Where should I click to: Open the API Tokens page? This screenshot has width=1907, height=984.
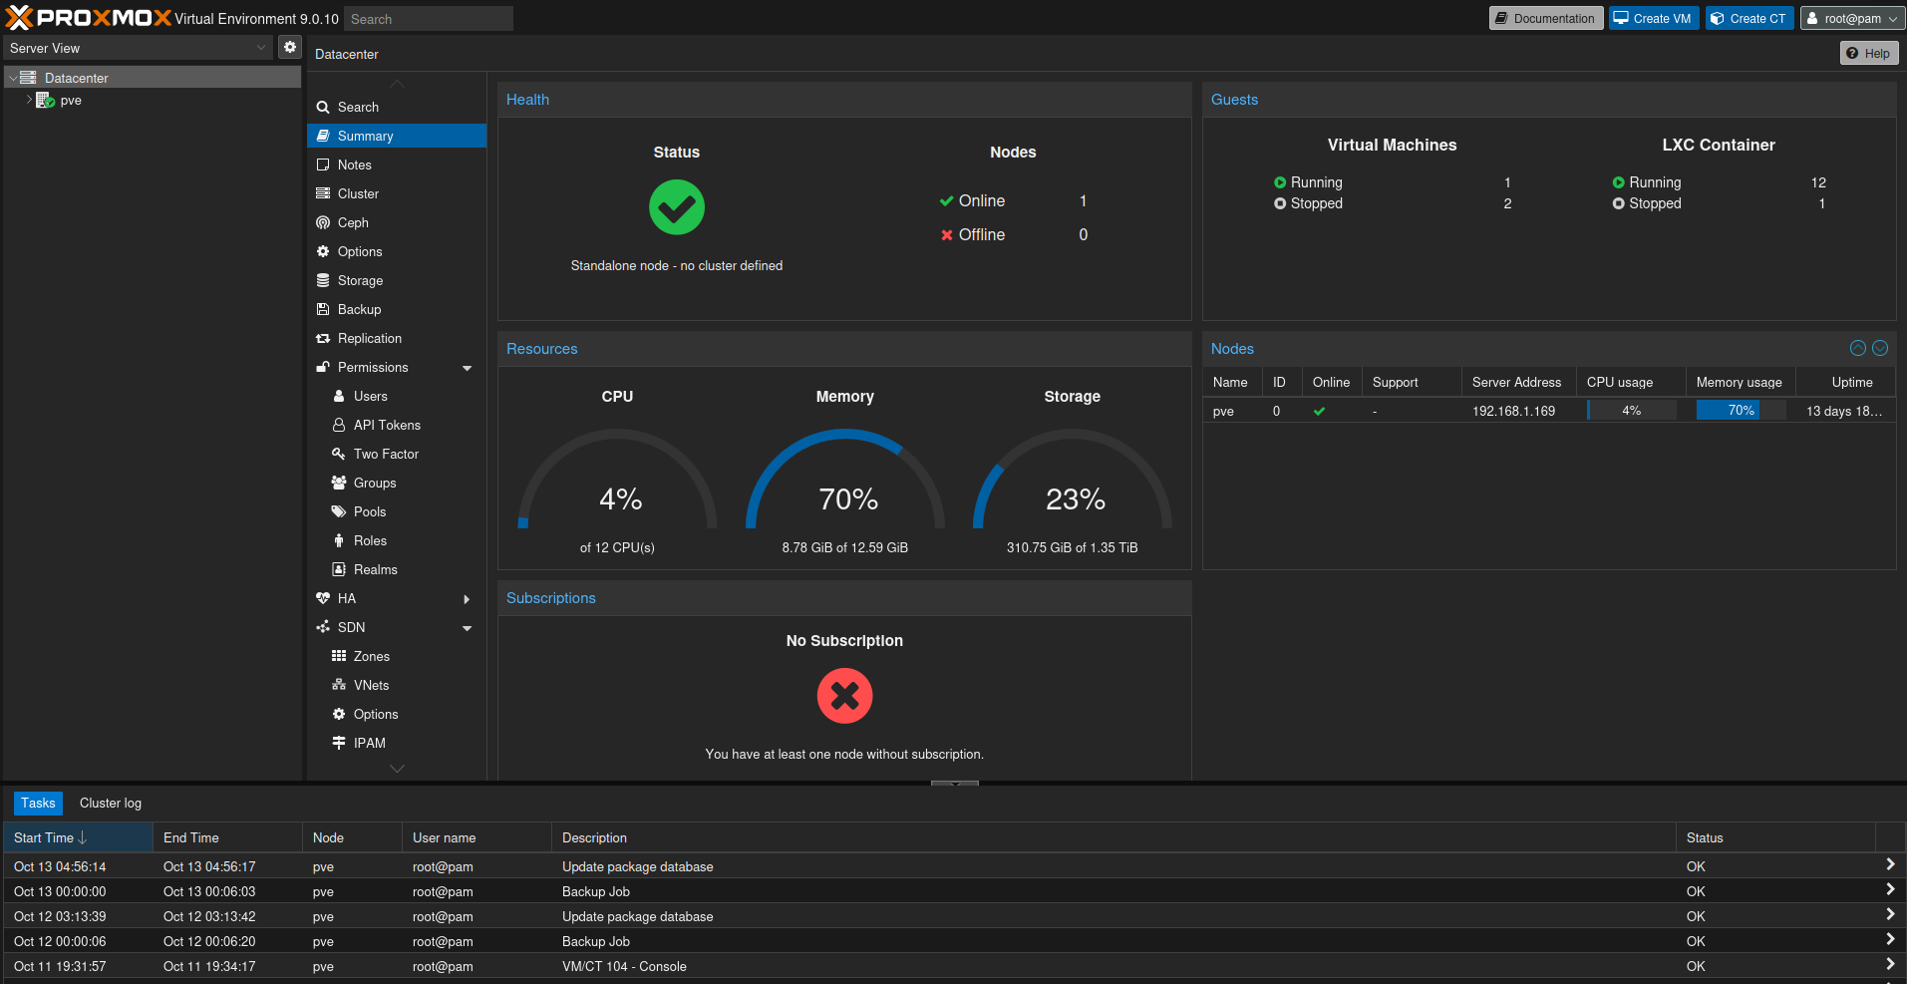click(x=387, y=425)
